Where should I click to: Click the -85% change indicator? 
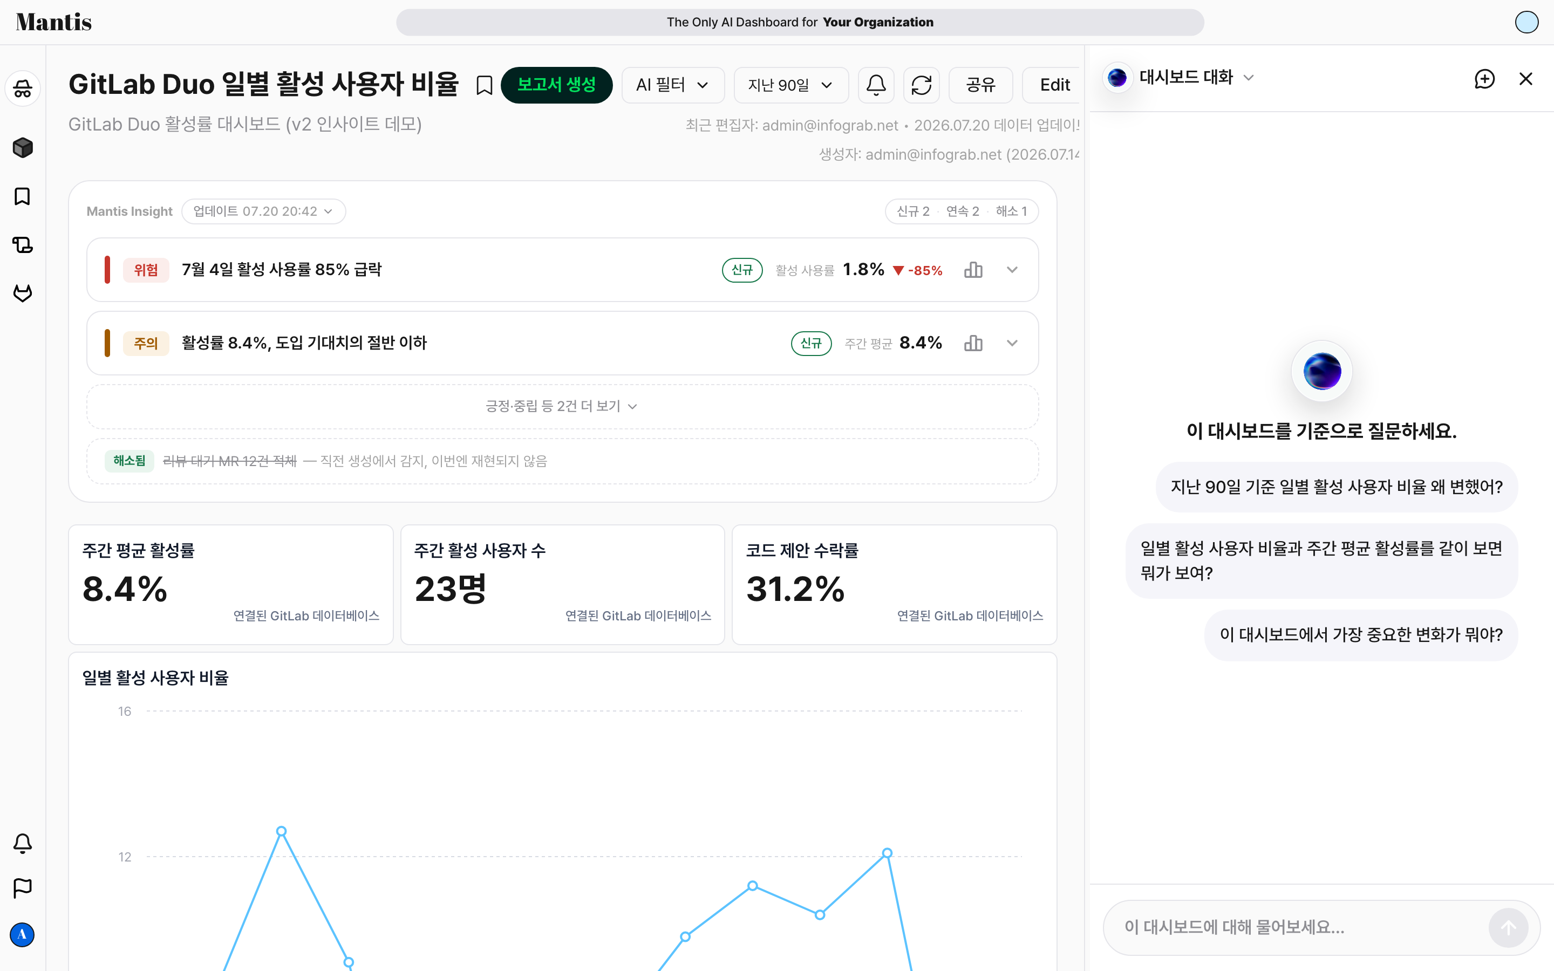pyautogui.click(x=918, y=270)
